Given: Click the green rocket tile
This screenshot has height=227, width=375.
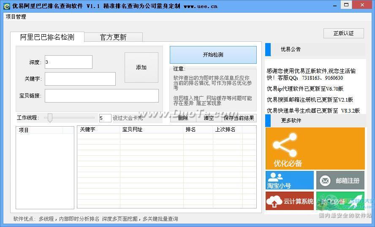Looking at the screenshot, I should click(340, 201).
